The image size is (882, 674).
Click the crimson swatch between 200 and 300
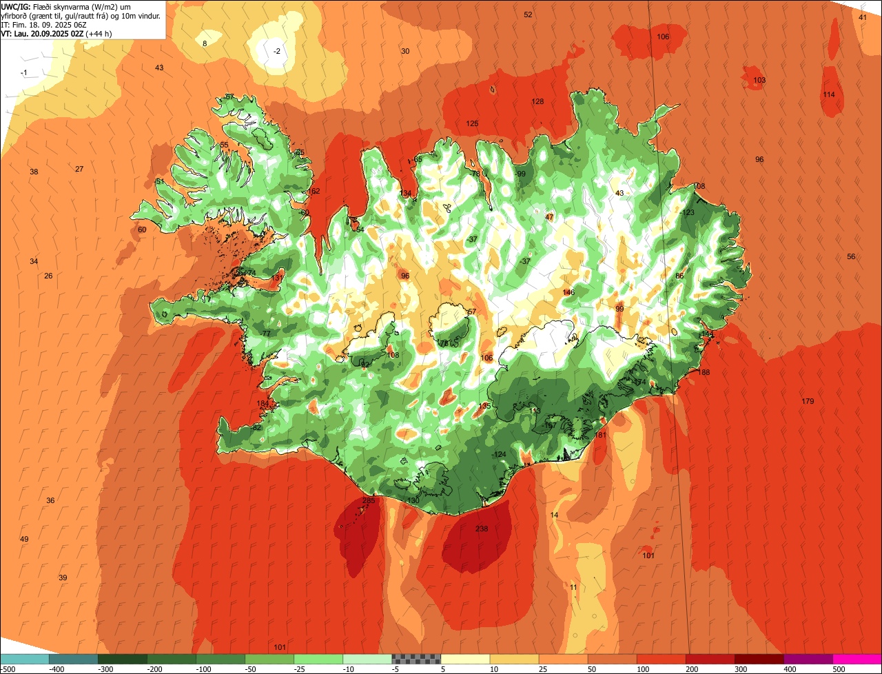tap(710, 658)
